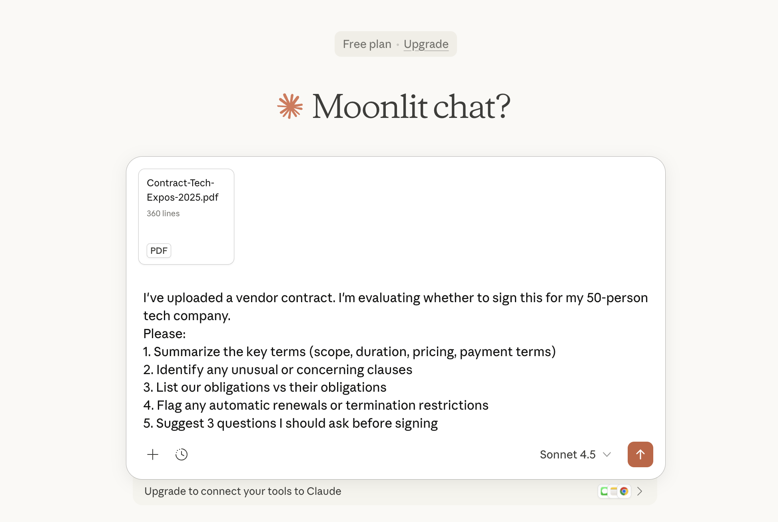Screen dimensions: 778x522
Task: Click the orange Claude starburst logo
Action: 290,106
